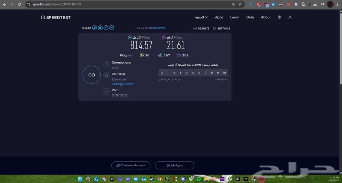Open the Apps menu item

[x=219, y=17]
